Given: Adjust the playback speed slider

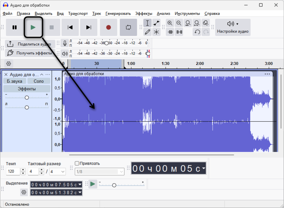Looking at the screenshot, I should pos(114,185).
